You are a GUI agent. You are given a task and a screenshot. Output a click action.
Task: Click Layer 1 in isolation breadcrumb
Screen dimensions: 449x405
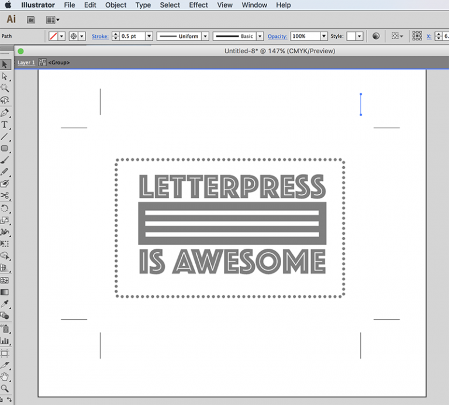coord(26,63)
